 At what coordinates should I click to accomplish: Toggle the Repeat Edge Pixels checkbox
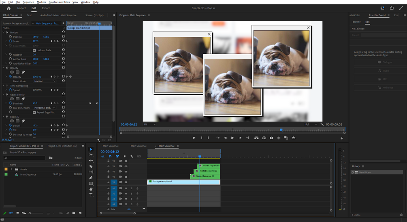34,113
